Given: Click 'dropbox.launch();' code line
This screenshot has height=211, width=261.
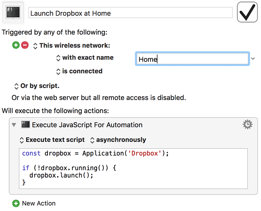Looking at the screenshot, I should (x=61, y=175).
